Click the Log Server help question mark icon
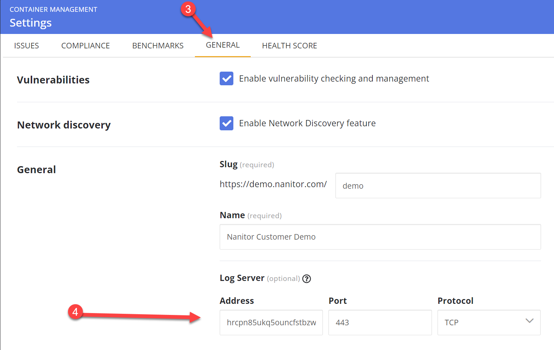 point(307,279)
